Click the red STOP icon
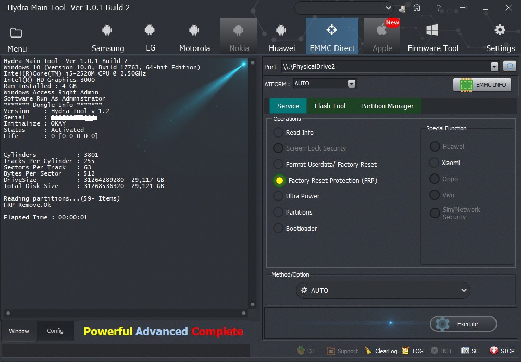The width and height of the screenshot is (521, 362). click(494, 351)
